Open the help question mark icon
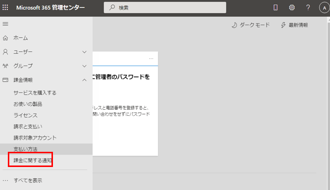Screen dimensions: 330x190 pyautogui.click(x=308, y=7)
